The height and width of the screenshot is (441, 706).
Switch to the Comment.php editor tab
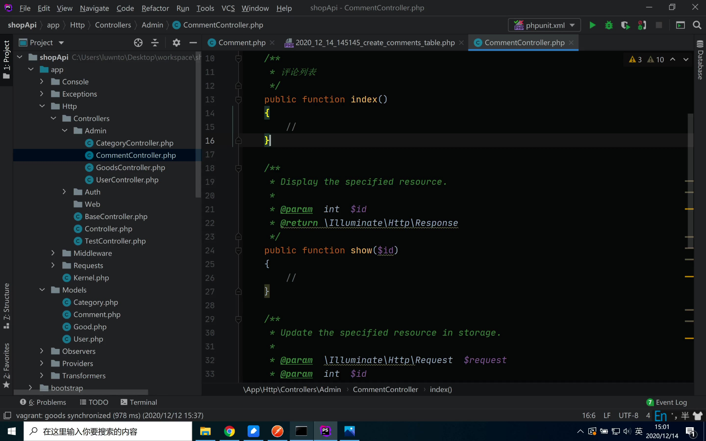click(x=241, y=43)
